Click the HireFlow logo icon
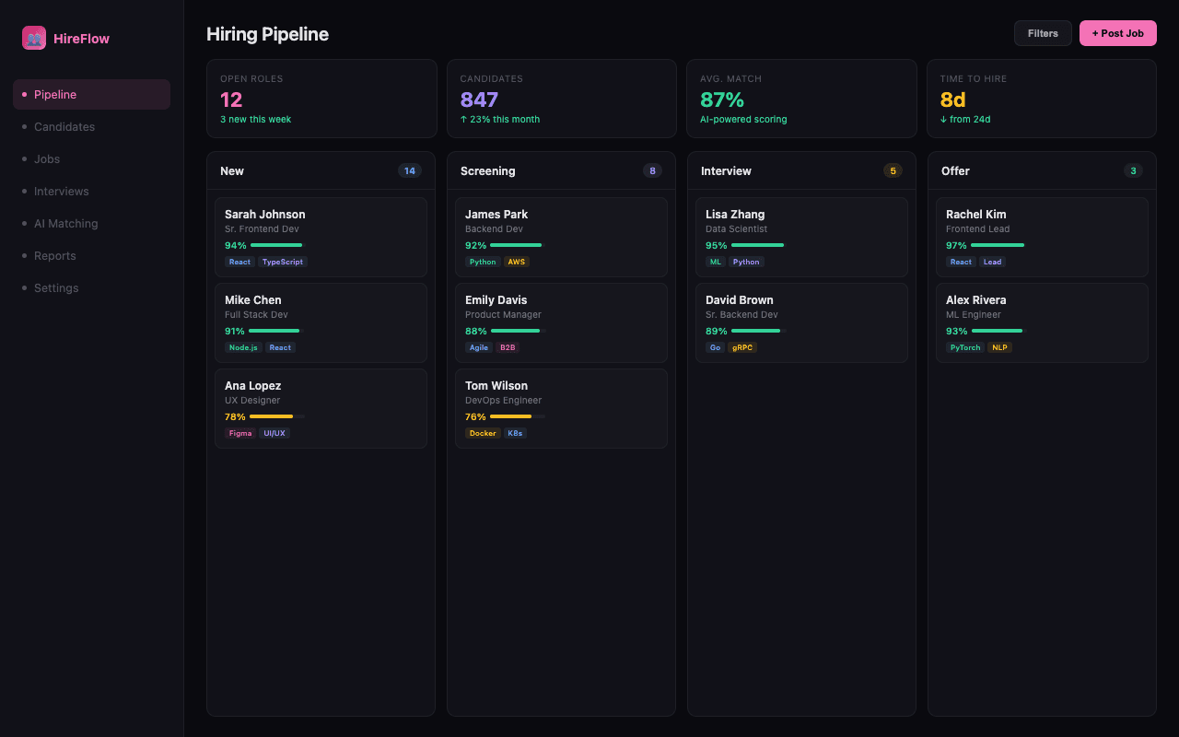1179x737 pixels. tap(34, 38)
